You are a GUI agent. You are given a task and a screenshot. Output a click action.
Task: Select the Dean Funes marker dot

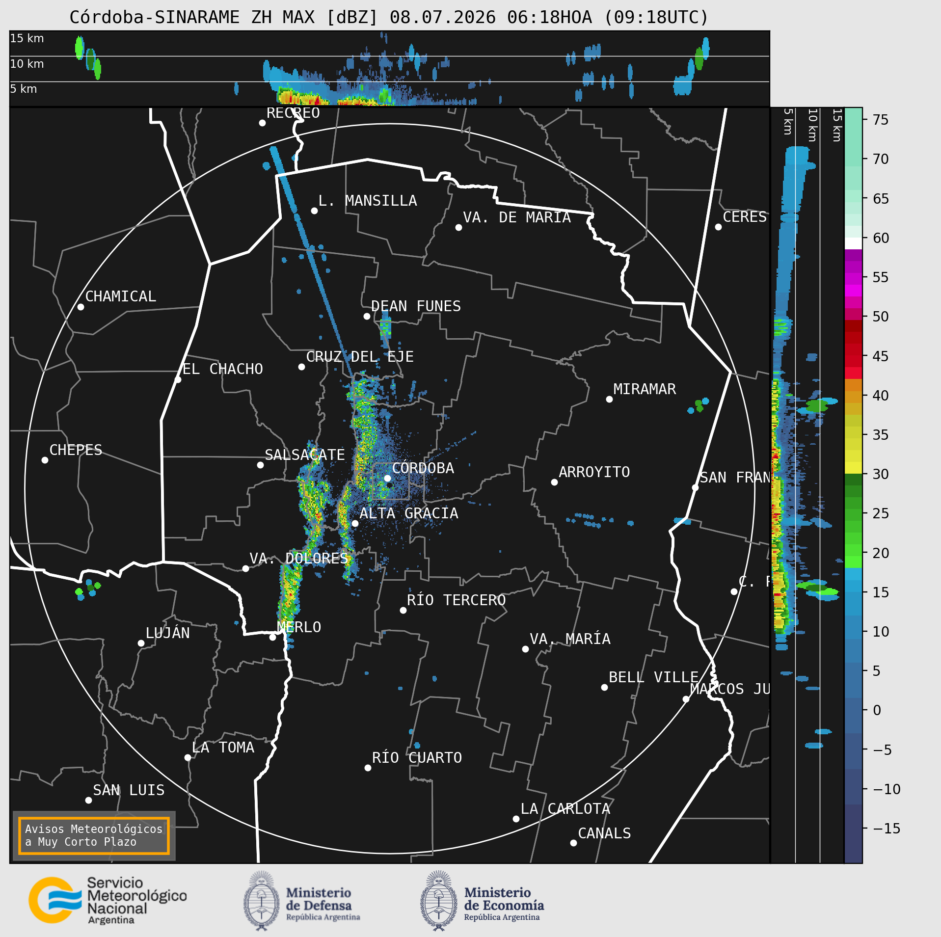click(367, 316)
